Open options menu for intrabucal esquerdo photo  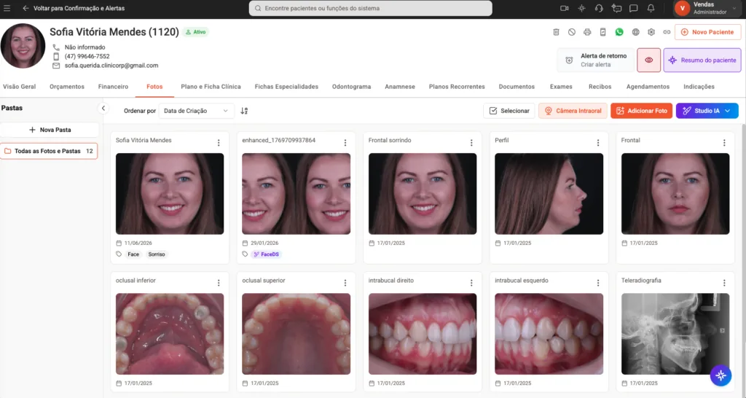pyautogui.click(x=597, y=283)
